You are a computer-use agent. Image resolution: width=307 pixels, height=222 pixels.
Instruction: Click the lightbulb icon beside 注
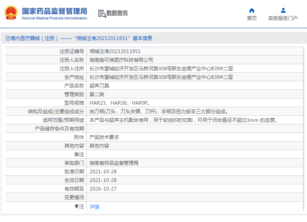click(x=77, y=206)
